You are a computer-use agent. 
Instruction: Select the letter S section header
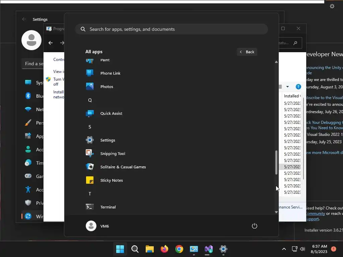(x=90, y=127)
